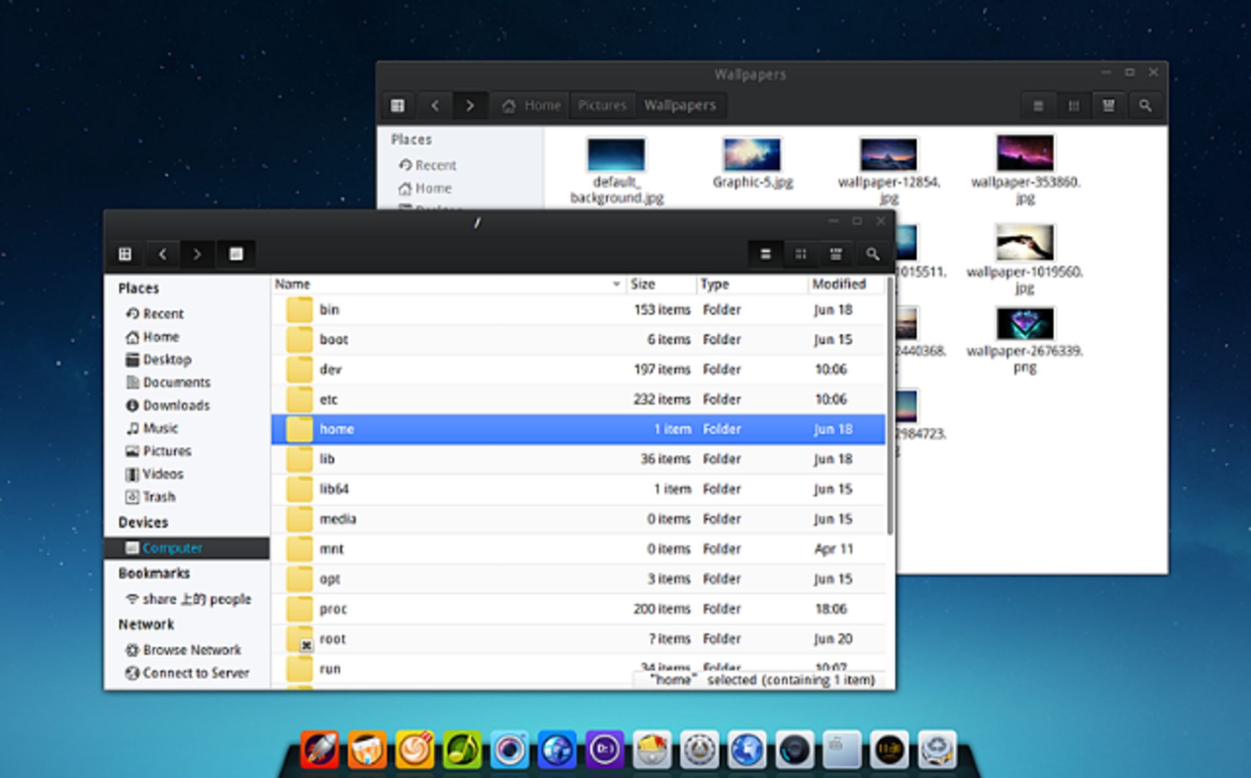Toggle sidebar button in front window toolbar
Screen dimensions: 1251x778
pyautogui.click(x=125, y=254)
